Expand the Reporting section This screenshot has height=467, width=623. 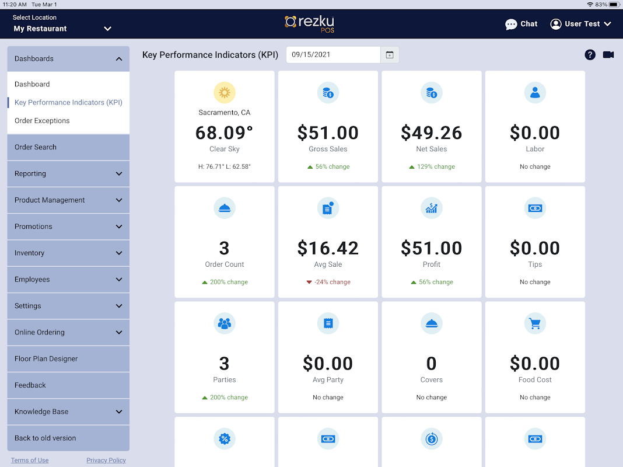[x=68, y=174]
